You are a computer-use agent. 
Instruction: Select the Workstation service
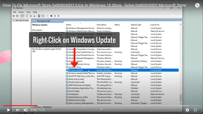pos(122,94)
